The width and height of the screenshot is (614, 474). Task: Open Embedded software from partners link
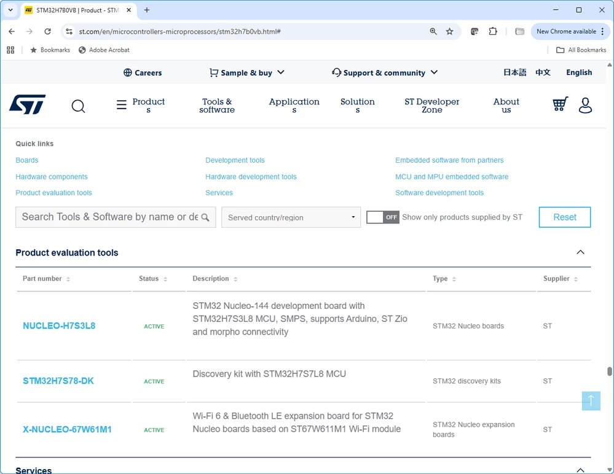pyautogui.click(x=449, y=160)
